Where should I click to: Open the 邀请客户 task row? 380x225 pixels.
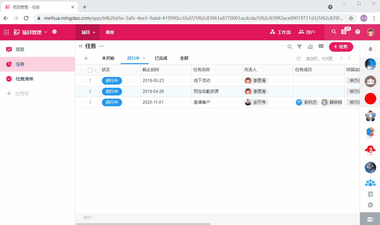click(x=202, y=102)
